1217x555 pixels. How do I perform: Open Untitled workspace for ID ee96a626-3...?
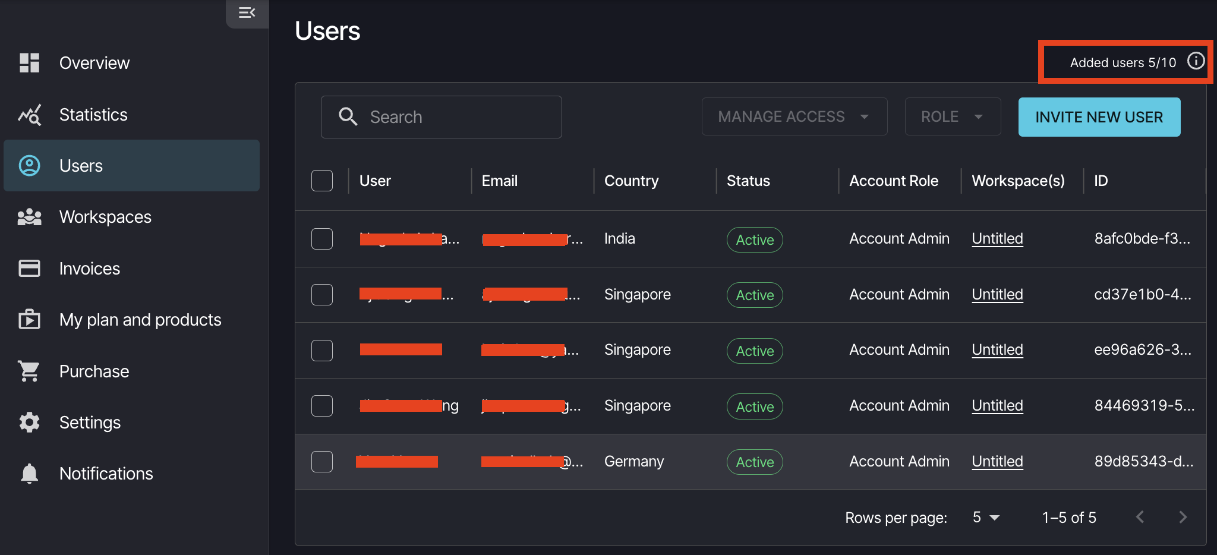click(x=997, y=350)
